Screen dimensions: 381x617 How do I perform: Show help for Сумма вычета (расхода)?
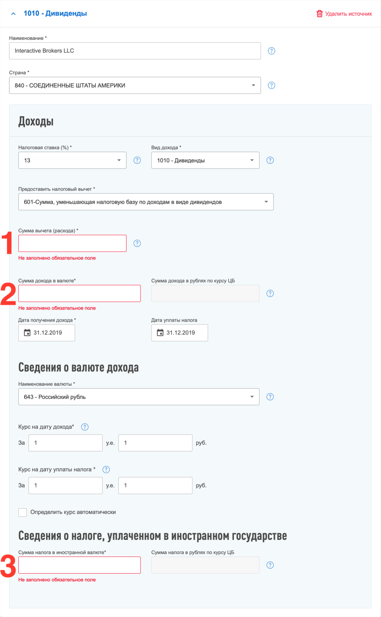pos(137,243)
